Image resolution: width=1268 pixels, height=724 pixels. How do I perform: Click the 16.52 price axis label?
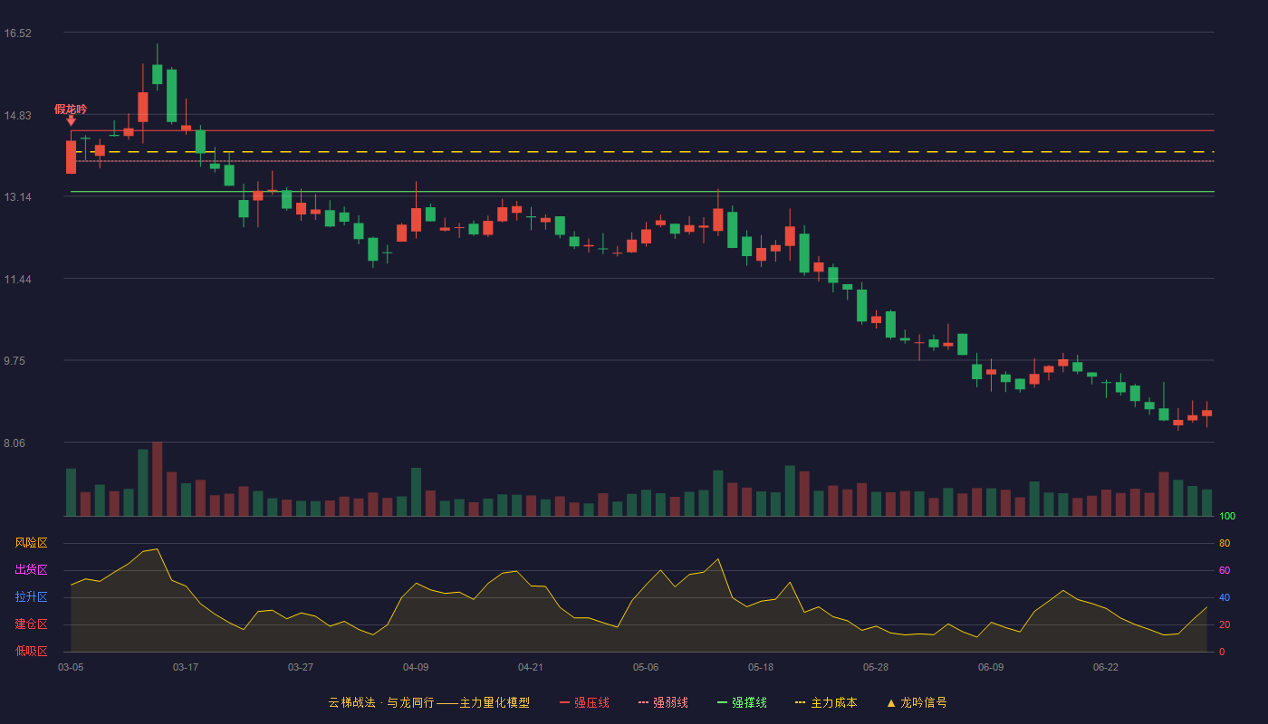pos(17,33)
